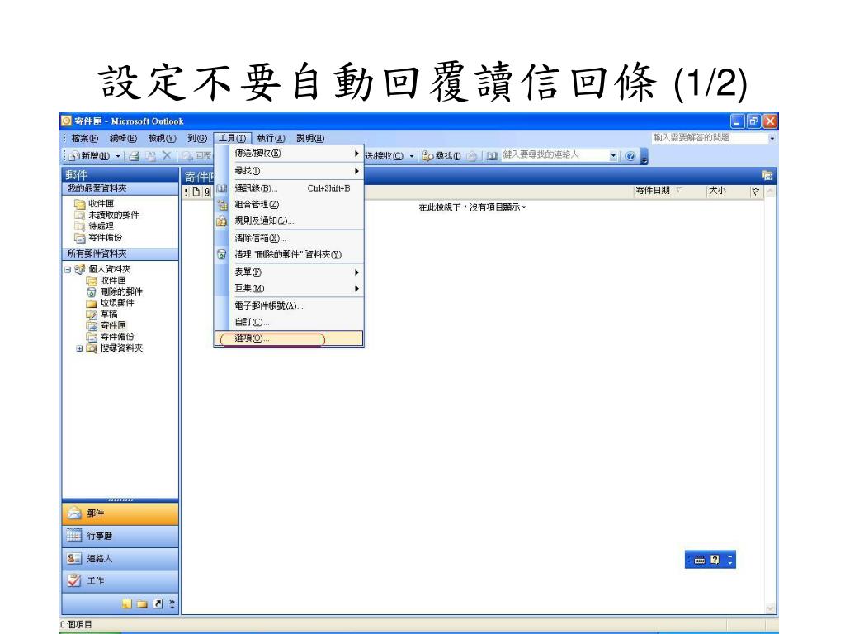
Task: Choose 選項(O) in the Tools menu
Action: 289,338
